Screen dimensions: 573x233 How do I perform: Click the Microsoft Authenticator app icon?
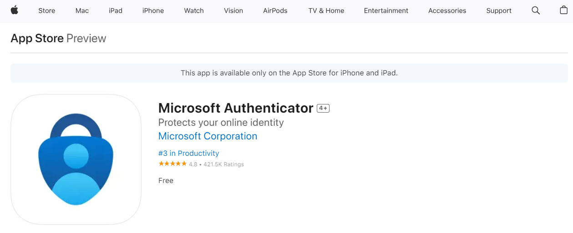pos(76,159)
